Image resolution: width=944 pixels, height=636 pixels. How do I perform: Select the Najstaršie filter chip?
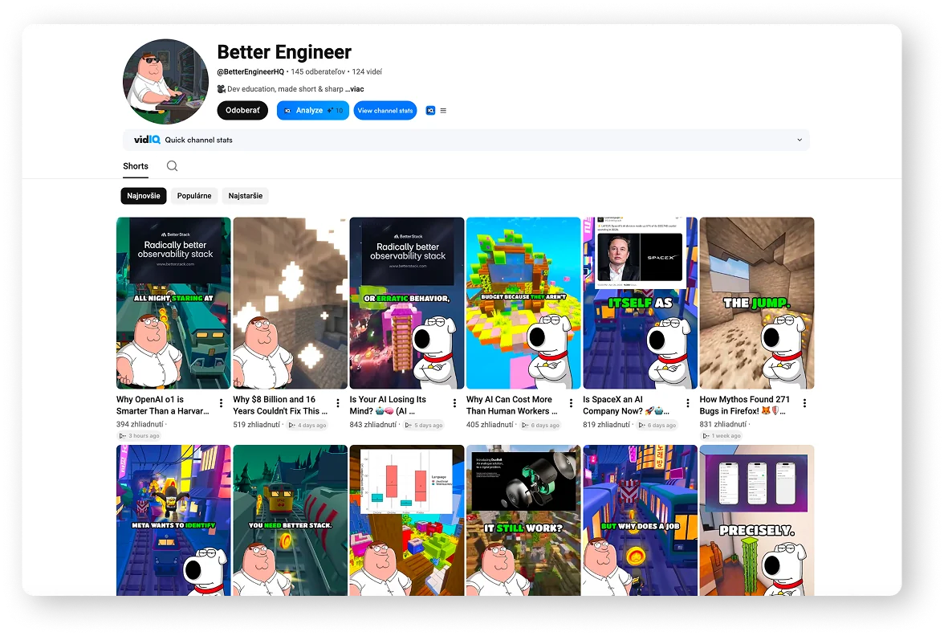coord(245,196)
